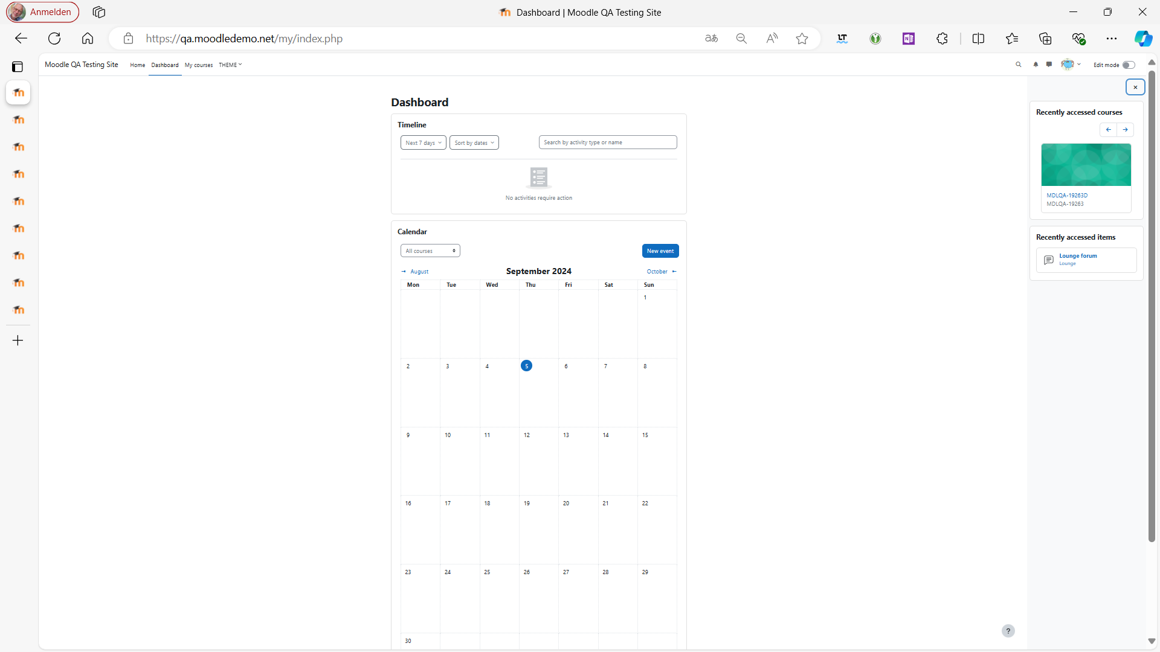Expand the Sort by dates dropdown

point(474,143)
